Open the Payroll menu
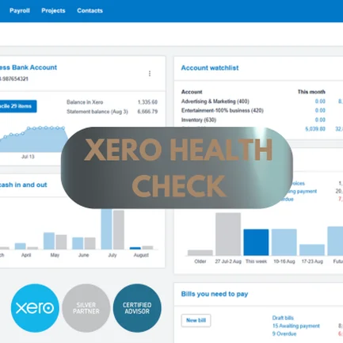 (x=20, y=11)
